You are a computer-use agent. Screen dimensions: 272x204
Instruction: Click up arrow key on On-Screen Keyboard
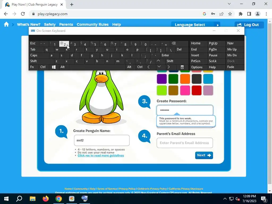coord(158,61)
